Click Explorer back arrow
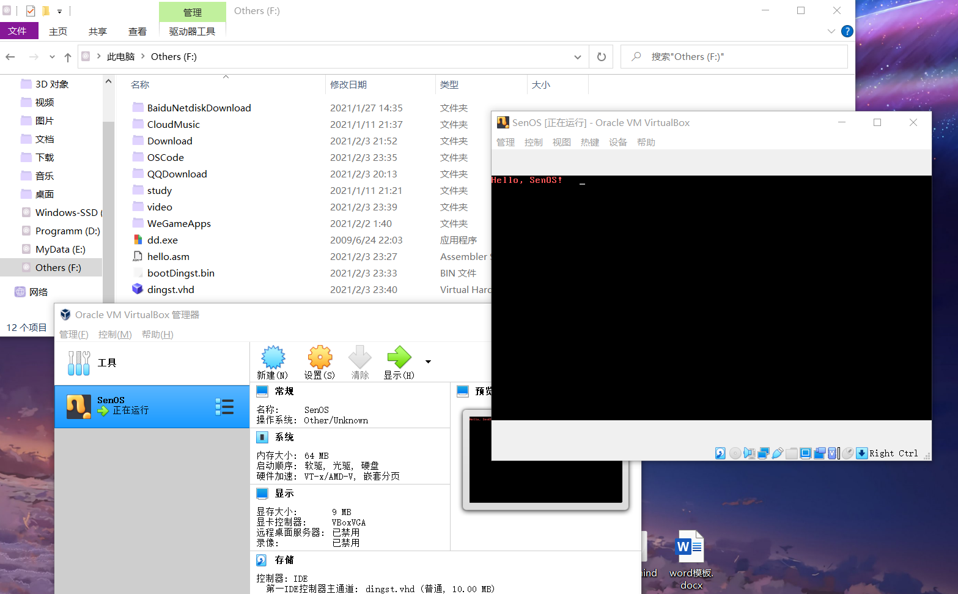This screenshot has height=594, width=958. click(x=10, y=57)
